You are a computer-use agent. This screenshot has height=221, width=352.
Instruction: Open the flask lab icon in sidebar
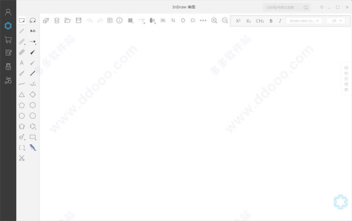click(x=8, y=67)
